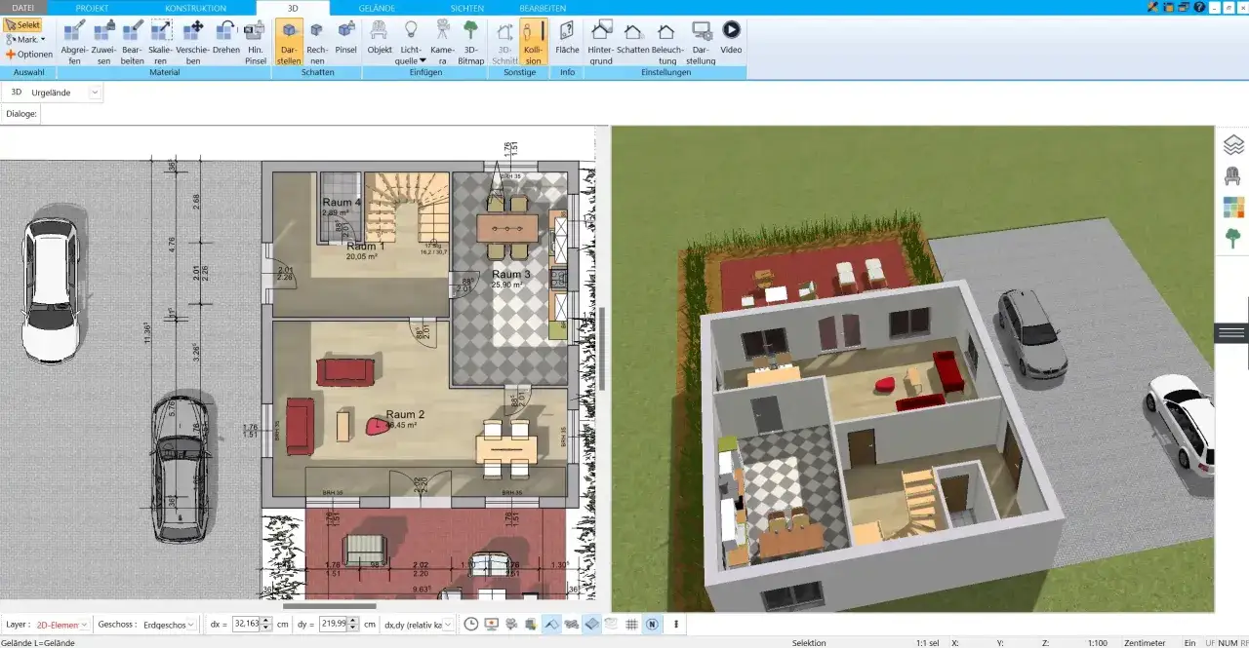The height and width of the screenshot is (648, 1249).
Task: Switch to the GELÄNDE tab
Action: pos(377,7)
